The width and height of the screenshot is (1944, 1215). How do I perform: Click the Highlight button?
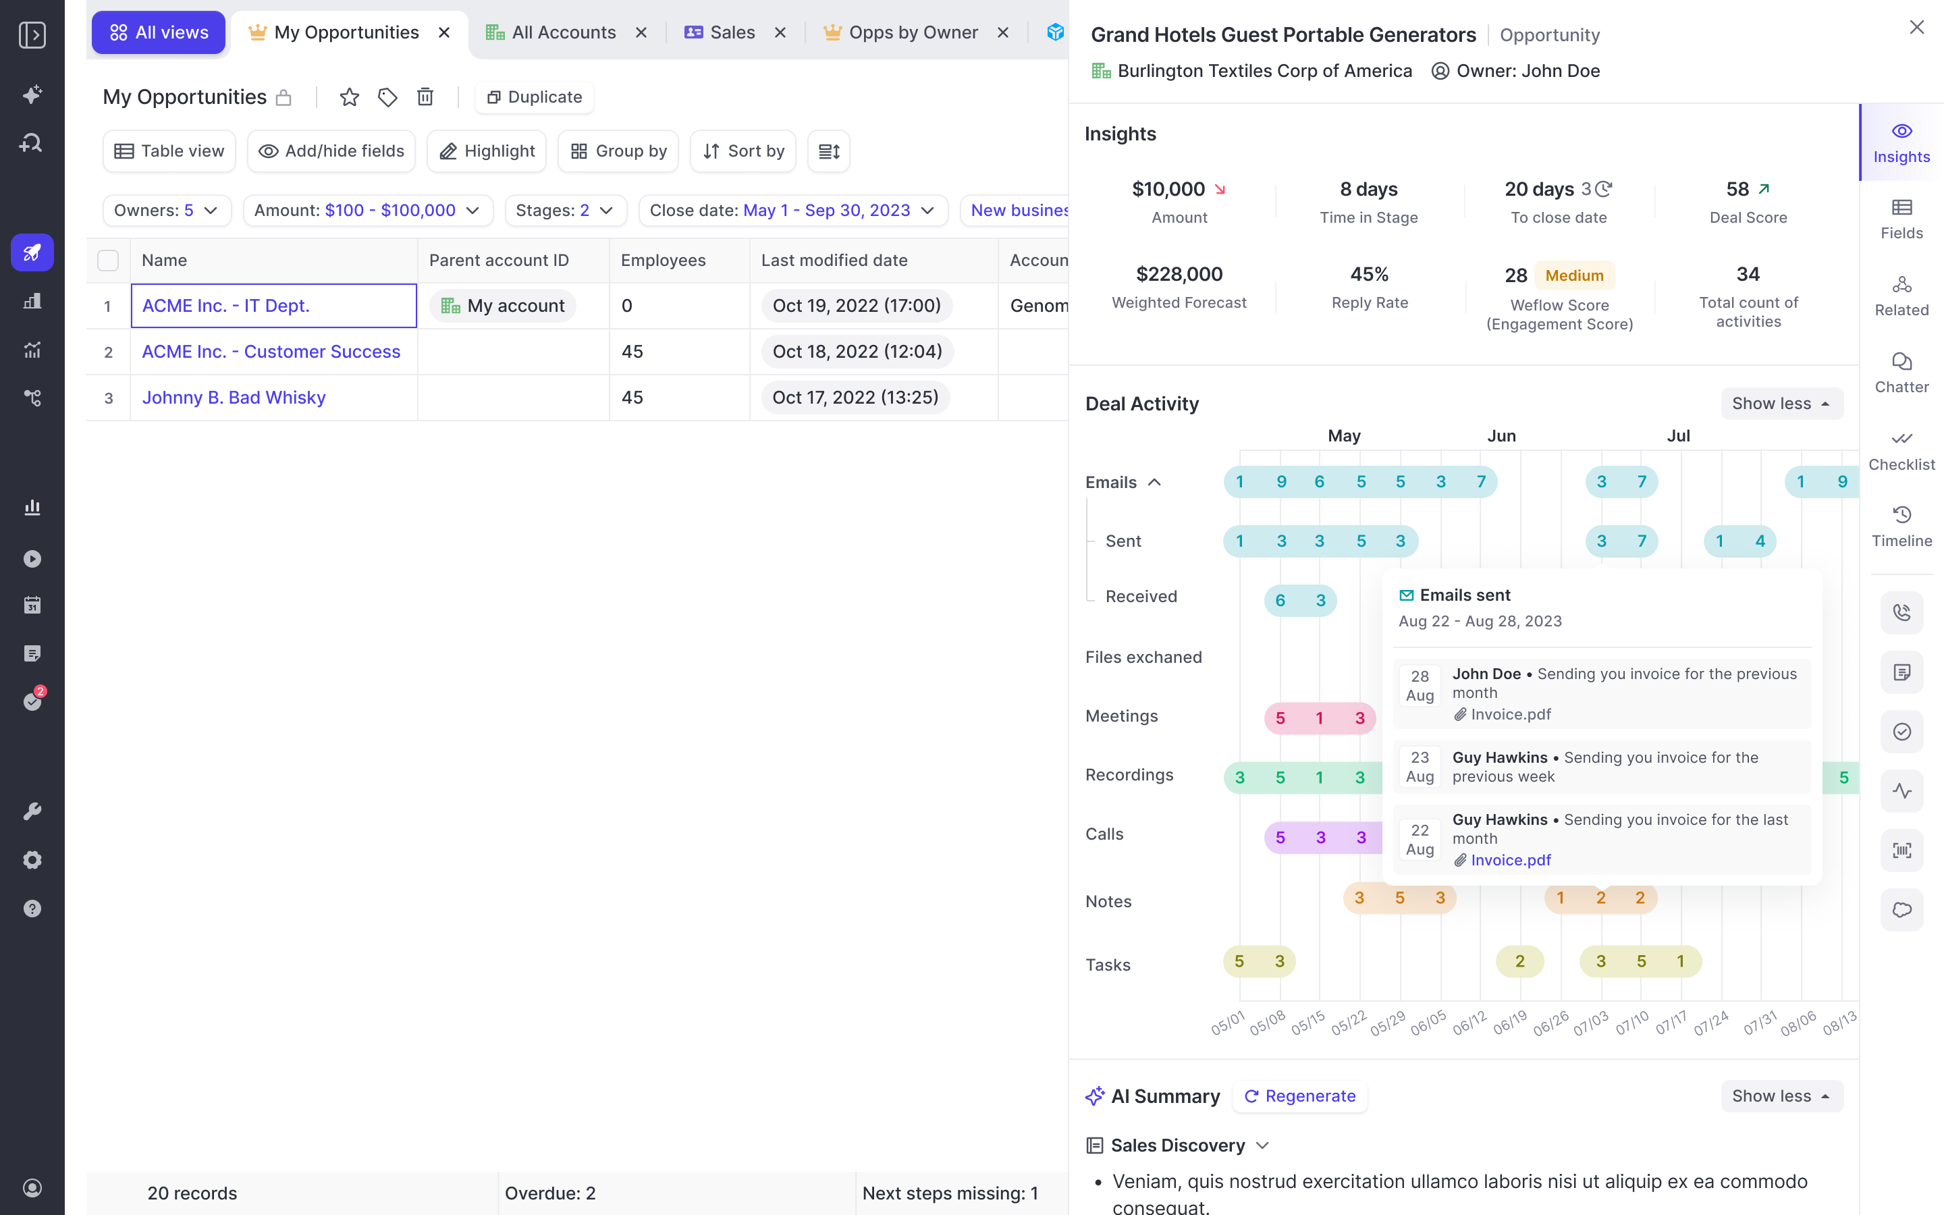(x=487, y=151)
